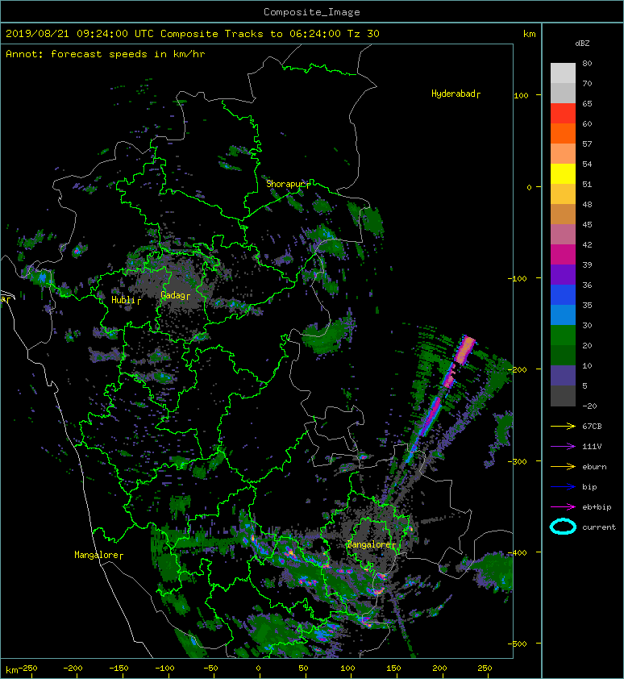
Task: Click the 'eb+bip' legend label
Action: click(597, 507)
